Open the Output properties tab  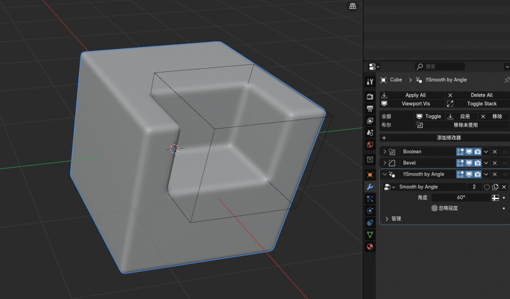click(370, 108)
